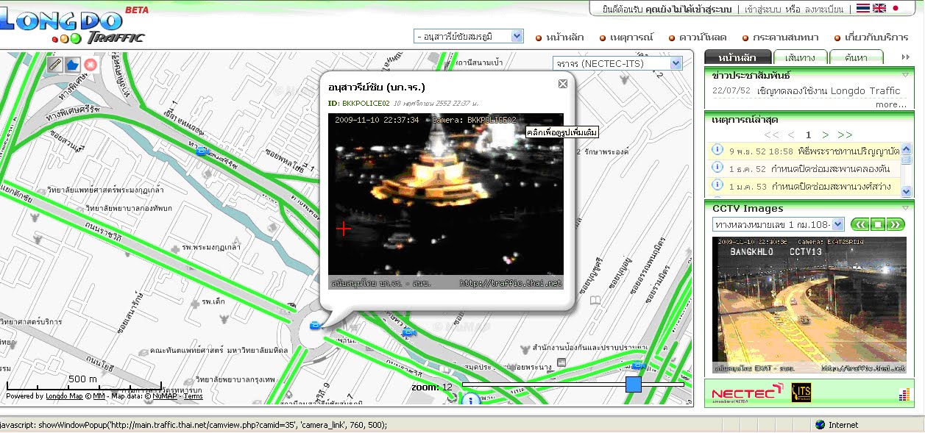Image resolution: width=925 pixels, height=433 pixels.
Task: Open ดาวน์โหลด in top navigation
Action: pos(703,37)
